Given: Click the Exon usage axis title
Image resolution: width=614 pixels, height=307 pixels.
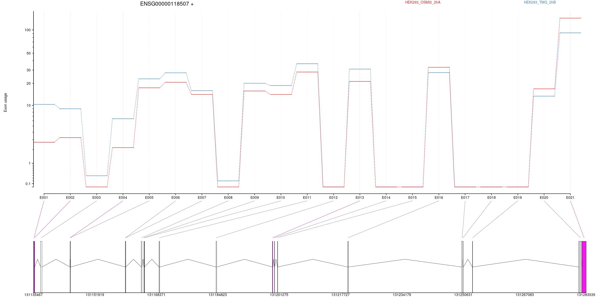Looking at the screenshot, I should [x=5, y=102].
